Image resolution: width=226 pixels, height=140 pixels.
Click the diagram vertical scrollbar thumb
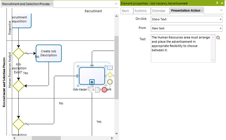(x=116, y=68)
